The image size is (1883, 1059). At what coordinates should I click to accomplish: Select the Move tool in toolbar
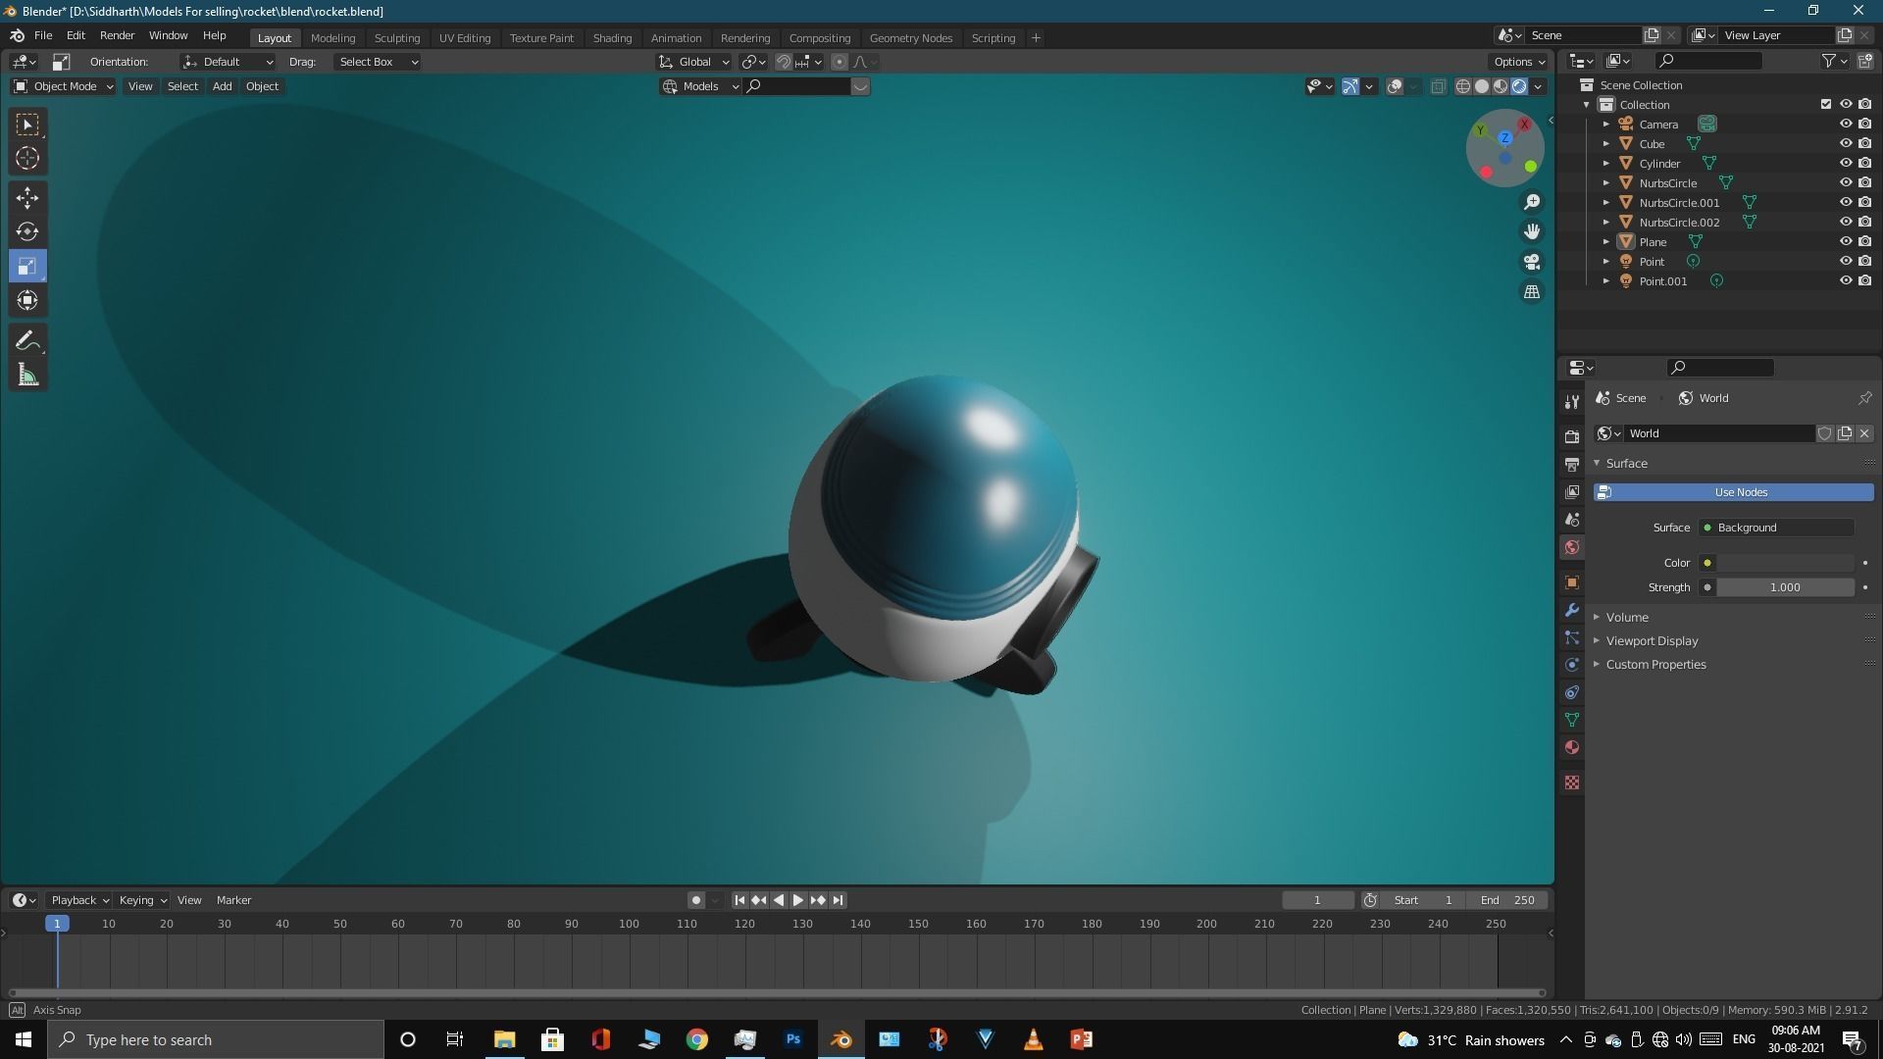27,198
